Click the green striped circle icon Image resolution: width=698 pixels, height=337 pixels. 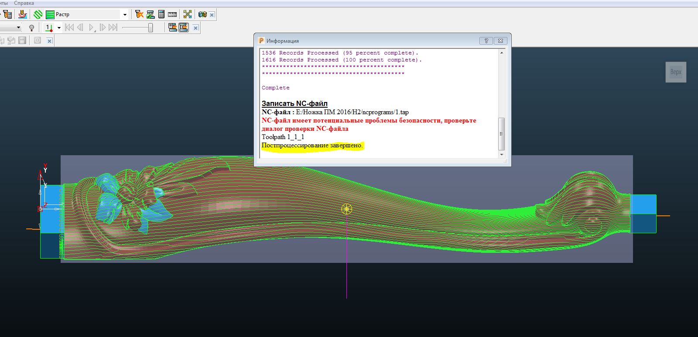click(x=38, y=14)
